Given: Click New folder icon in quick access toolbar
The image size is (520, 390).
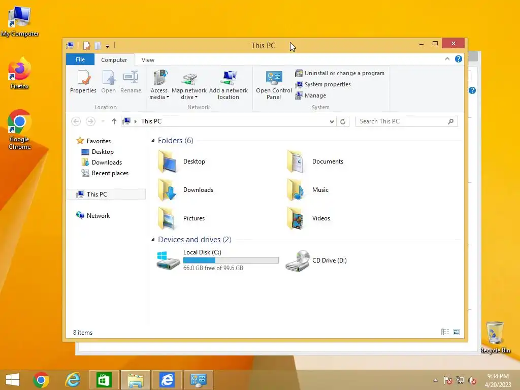Looking at the screenshot, I should 97,45.
